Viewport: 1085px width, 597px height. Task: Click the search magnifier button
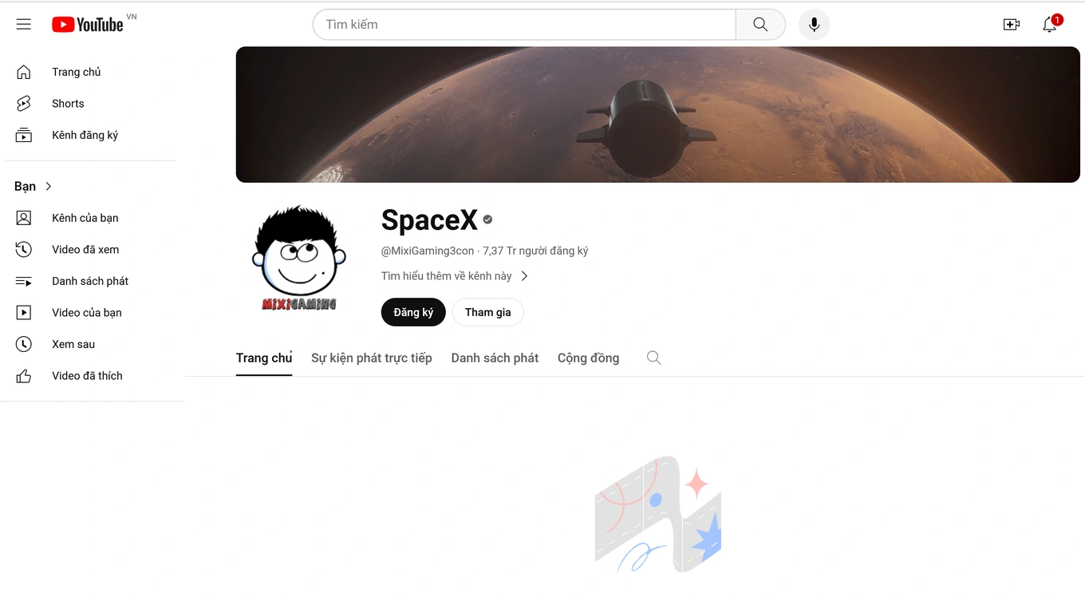point(760,25)
